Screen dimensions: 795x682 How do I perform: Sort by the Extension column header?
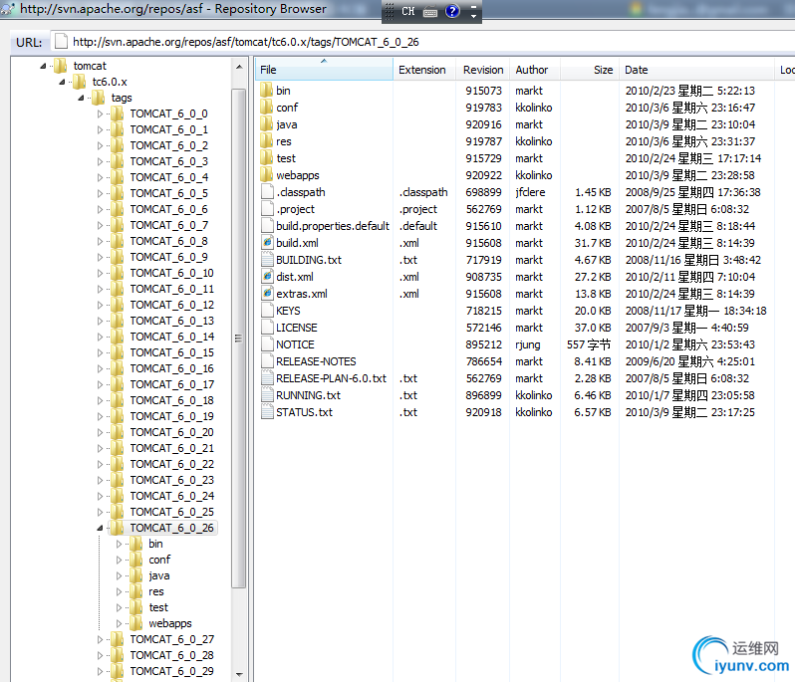[x=424, y=70]
